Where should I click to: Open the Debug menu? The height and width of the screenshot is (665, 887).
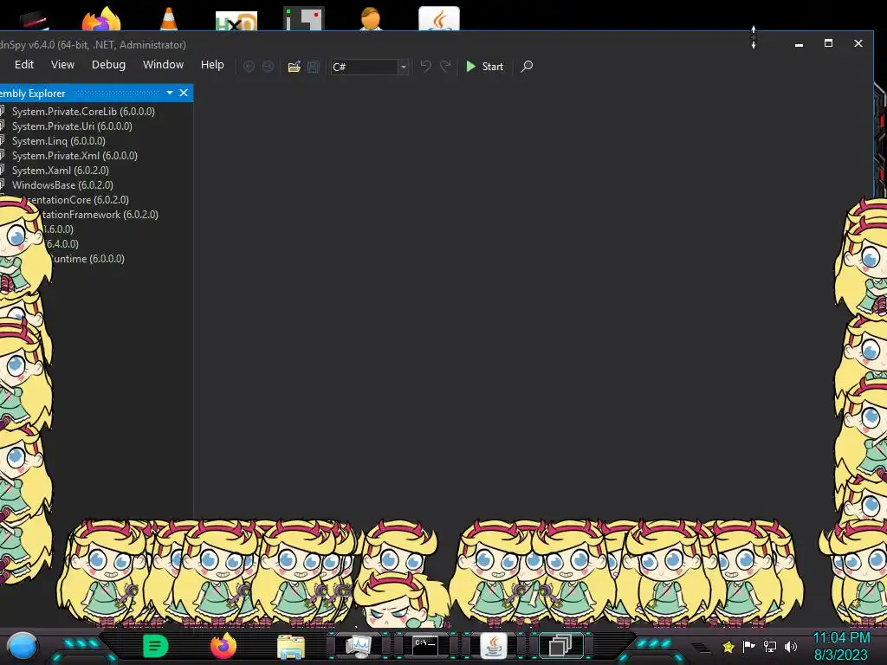pyautogui.click(x=108, y=65)
